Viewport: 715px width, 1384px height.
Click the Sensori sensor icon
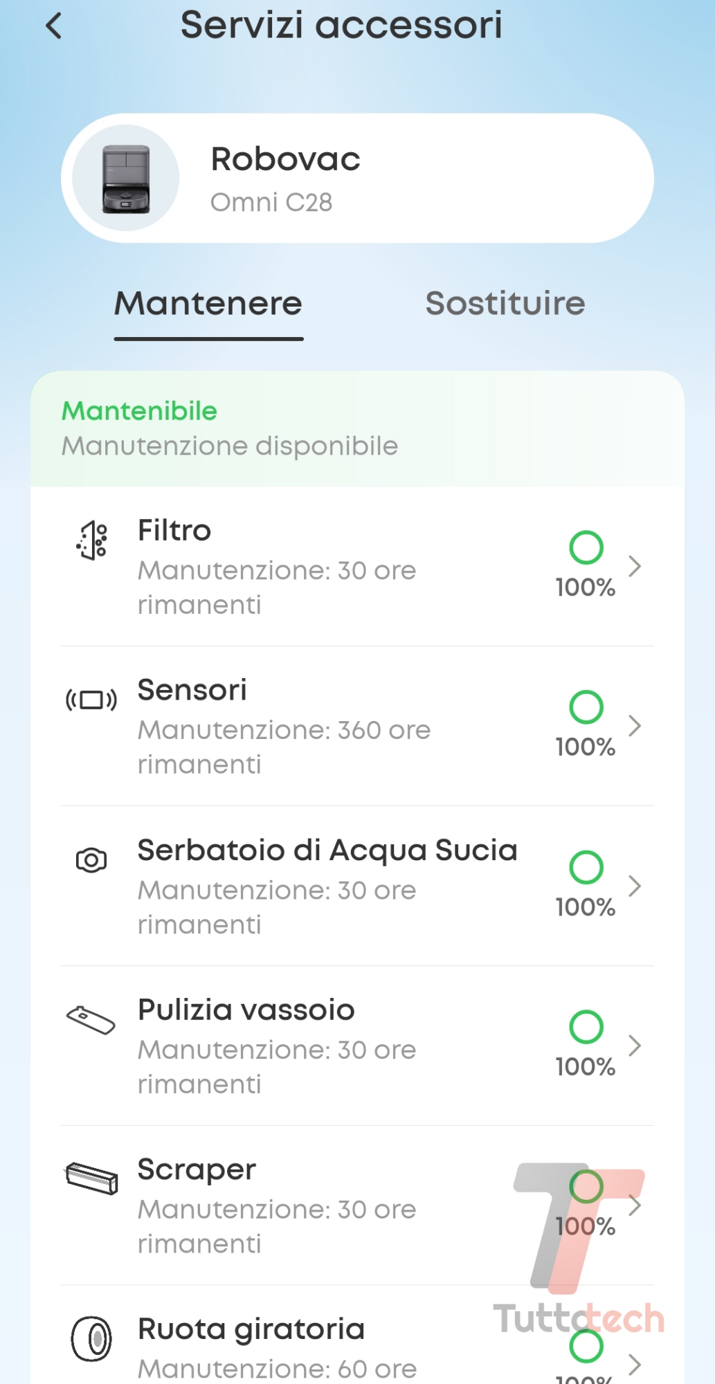(x=91, y=700)
